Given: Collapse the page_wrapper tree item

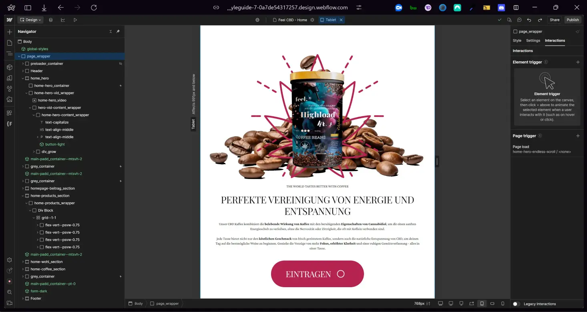Looking at the screenshot, I should [x=19, y=56].
